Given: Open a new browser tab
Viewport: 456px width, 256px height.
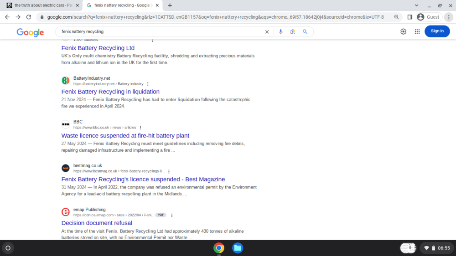Looking at the screenshot, I should pyautogui.click(x=170, y=5).
